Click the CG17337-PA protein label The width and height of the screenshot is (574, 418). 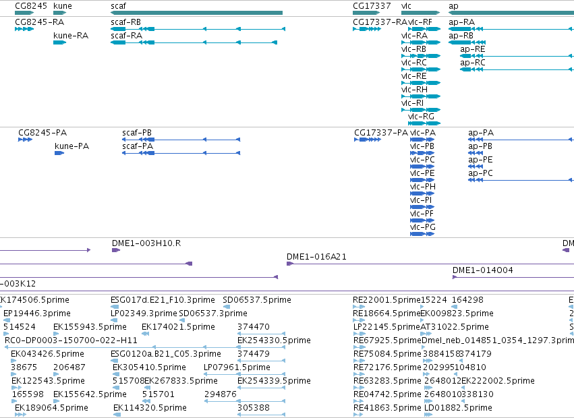[381, 133]
